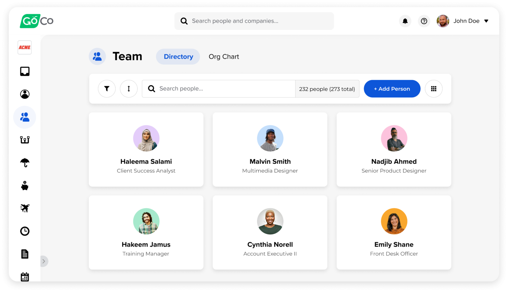Open the profile icon in sidebar

[25, 94]
